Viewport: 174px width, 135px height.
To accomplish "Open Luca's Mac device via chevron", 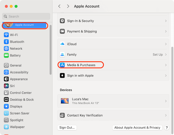I will pos(166,101).
